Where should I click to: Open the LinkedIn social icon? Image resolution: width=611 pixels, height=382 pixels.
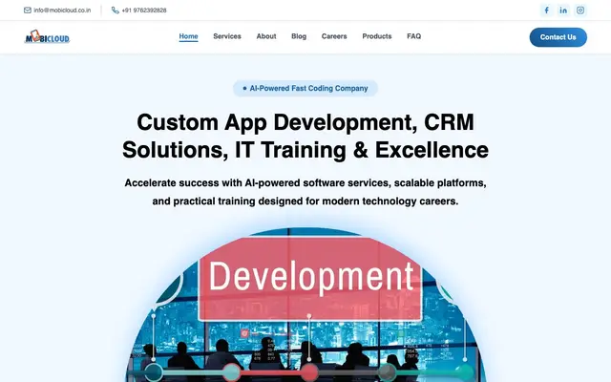[x=563, y=11]
